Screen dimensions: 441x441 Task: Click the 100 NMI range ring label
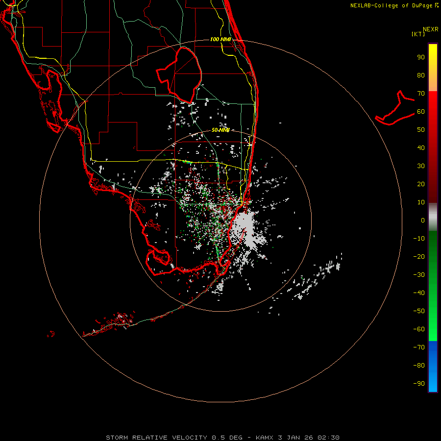[220, 39]
